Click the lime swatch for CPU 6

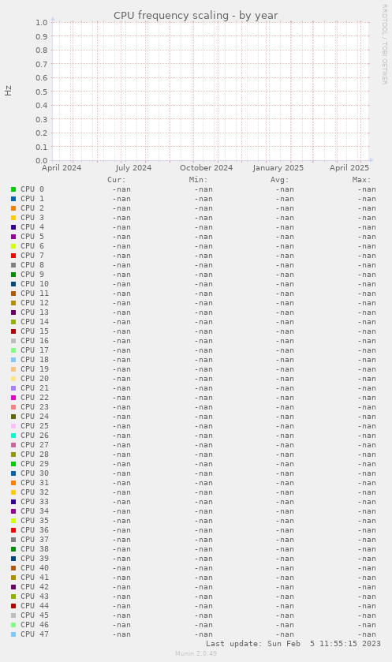tap(13, 246)
